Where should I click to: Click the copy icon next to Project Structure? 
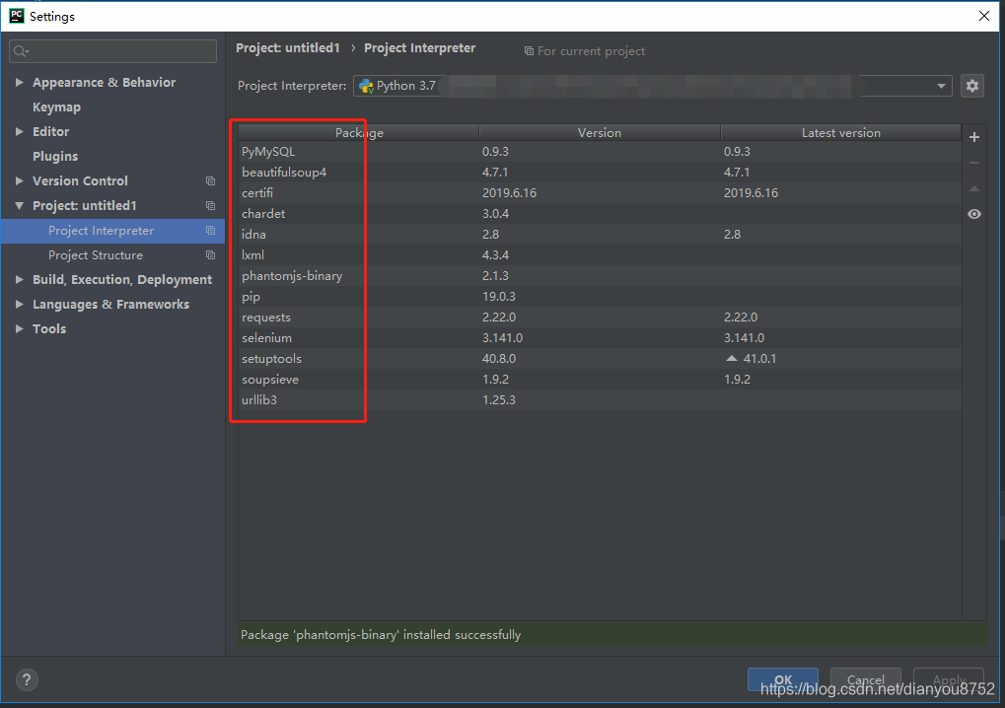click(x=210, y=255)
